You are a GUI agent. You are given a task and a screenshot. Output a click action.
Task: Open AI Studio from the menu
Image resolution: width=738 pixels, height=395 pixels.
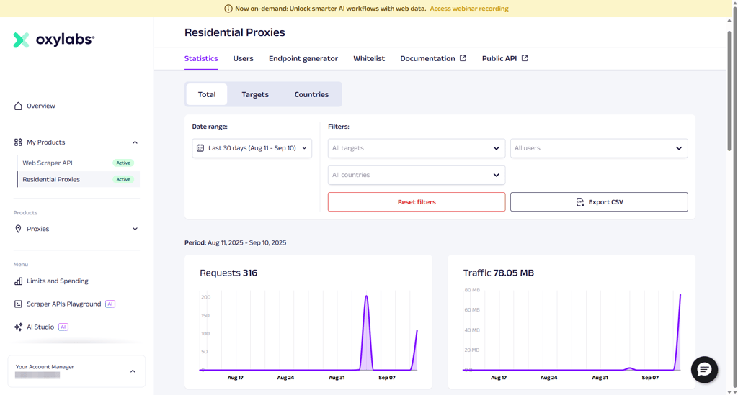(x=40, y=327)
